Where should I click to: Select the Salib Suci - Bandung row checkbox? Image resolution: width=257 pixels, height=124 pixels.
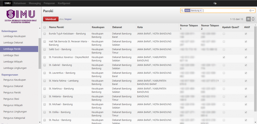point(45,49)
